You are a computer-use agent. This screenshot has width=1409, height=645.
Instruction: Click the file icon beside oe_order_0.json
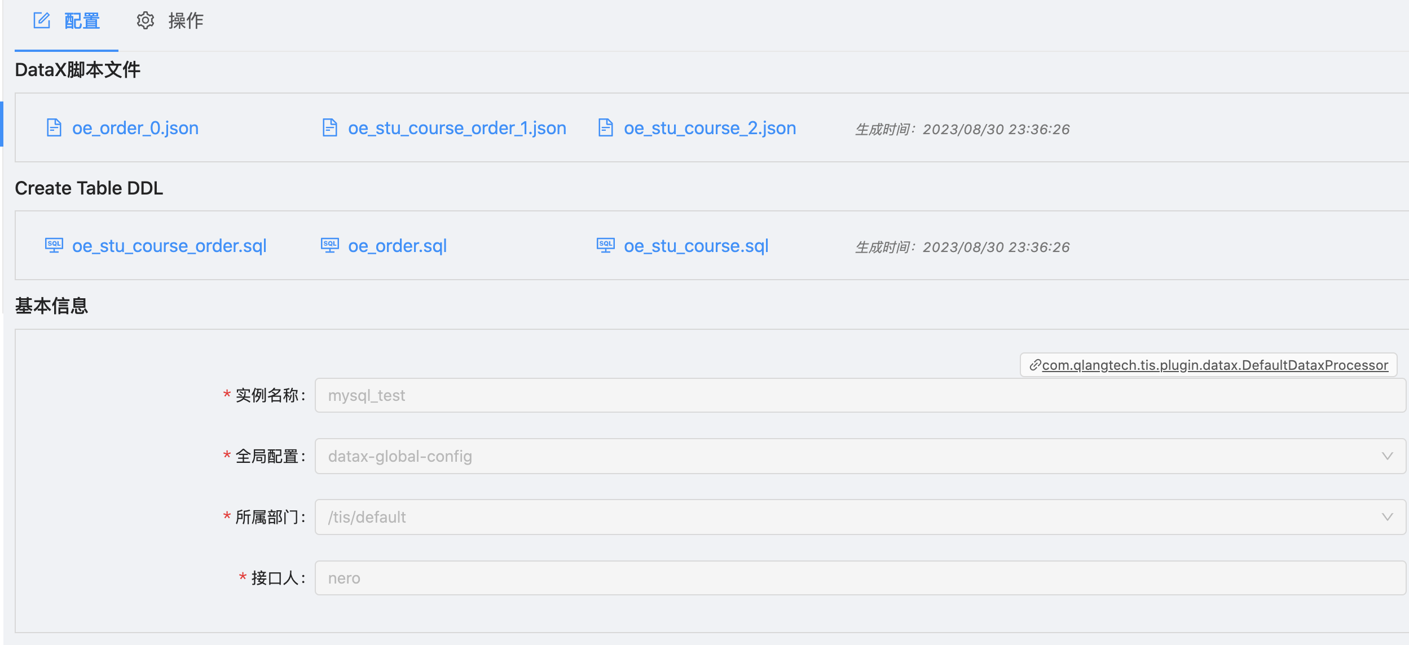54,128
